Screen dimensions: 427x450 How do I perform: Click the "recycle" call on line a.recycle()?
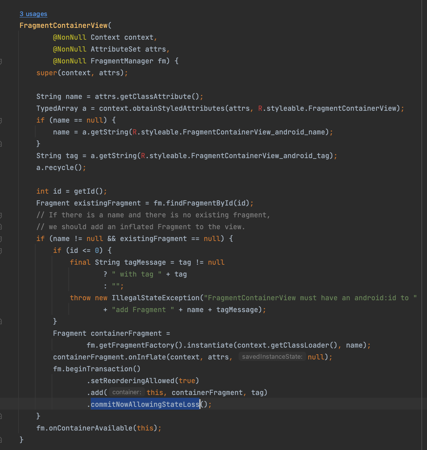(59, 168)
